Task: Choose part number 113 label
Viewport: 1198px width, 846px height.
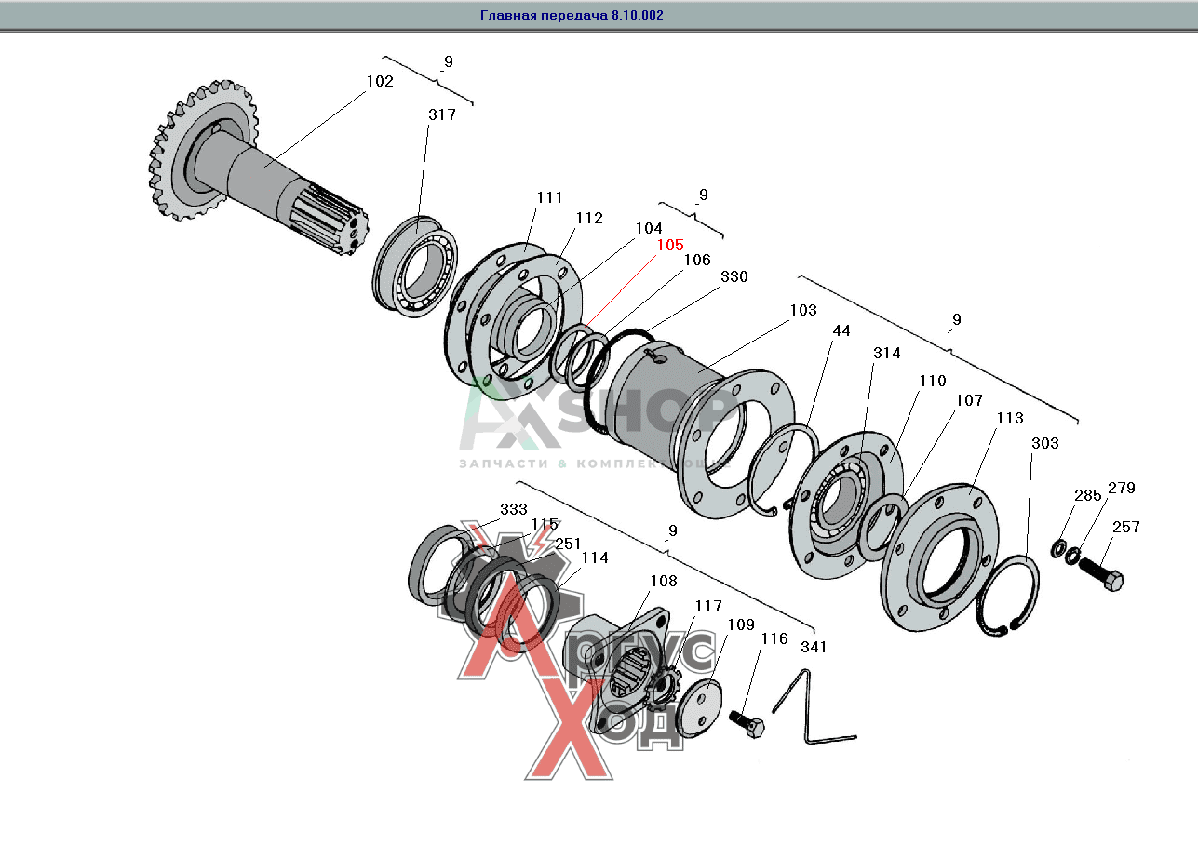Action: point(1009,418)
